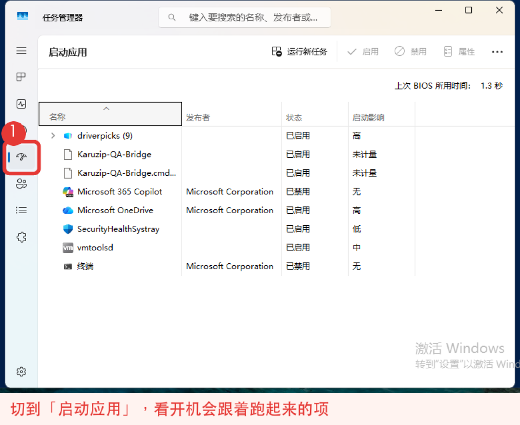Select the 终端 row name
The width and height of the screenshot is (520, 425).
[85, 266]
